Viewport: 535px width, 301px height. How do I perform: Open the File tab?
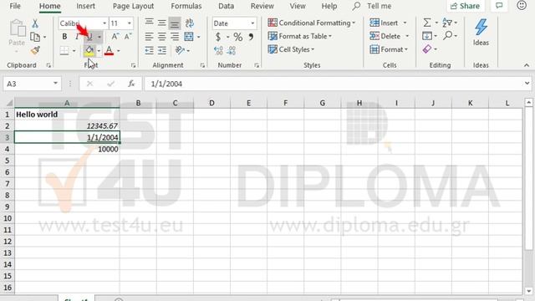(x=15, y=6)
